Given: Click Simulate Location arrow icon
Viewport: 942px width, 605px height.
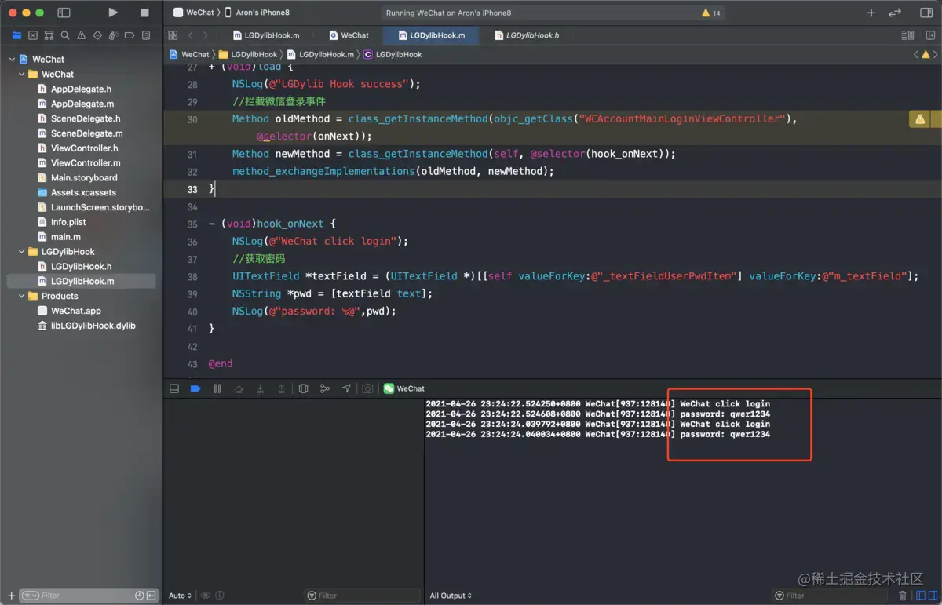Looking at the screenshot, I should click(x=346, y=388).
